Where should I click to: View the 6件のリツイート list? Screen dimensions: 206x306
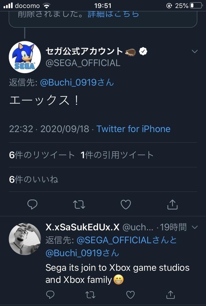pos(42,155)
